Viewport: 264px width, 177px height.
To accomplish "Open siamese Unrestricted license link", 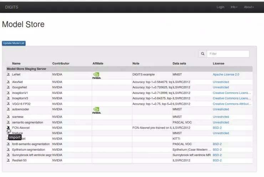I will [x=221, y=117].
